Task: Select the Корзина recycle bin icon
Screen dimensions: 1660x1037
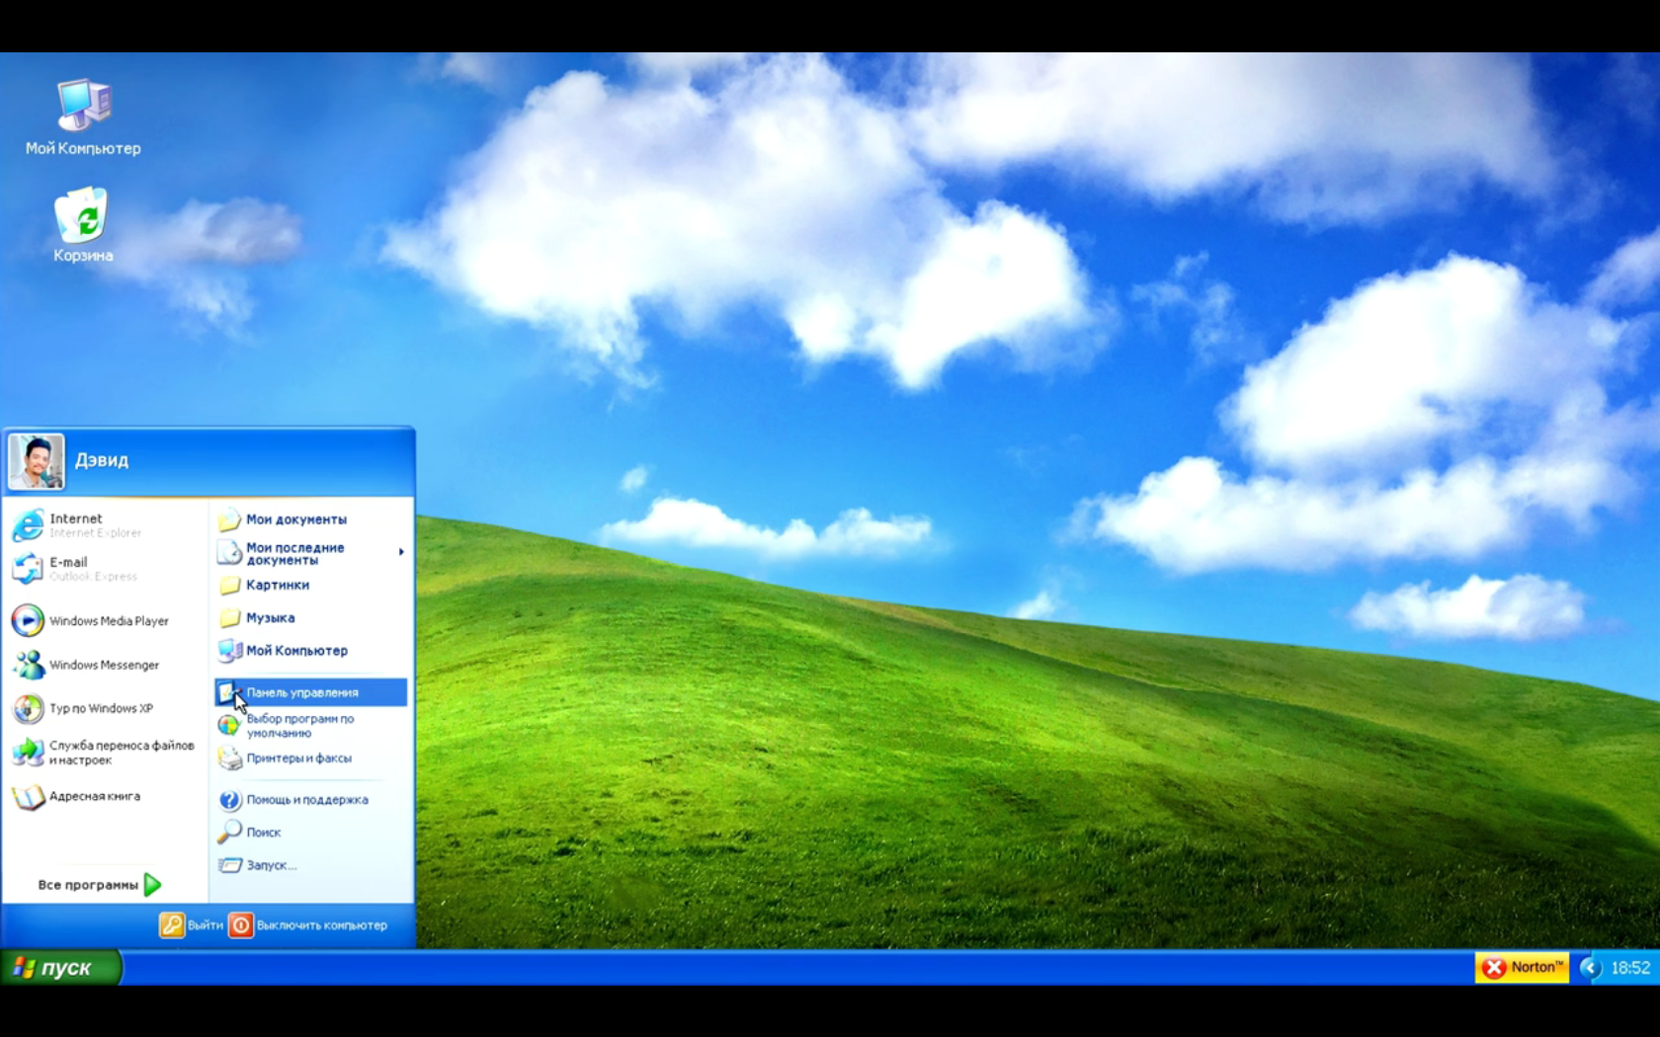Action: pos(83,225)
